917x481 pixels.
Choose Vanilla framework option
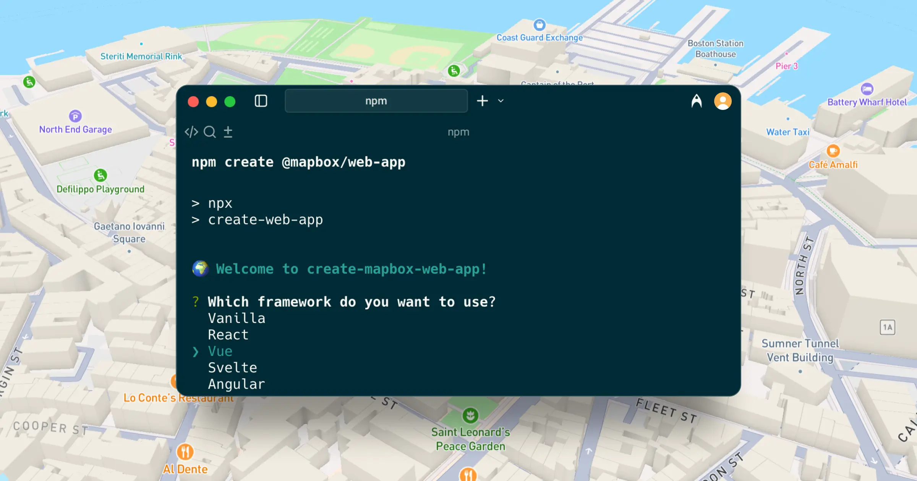[x=237, y=318]
